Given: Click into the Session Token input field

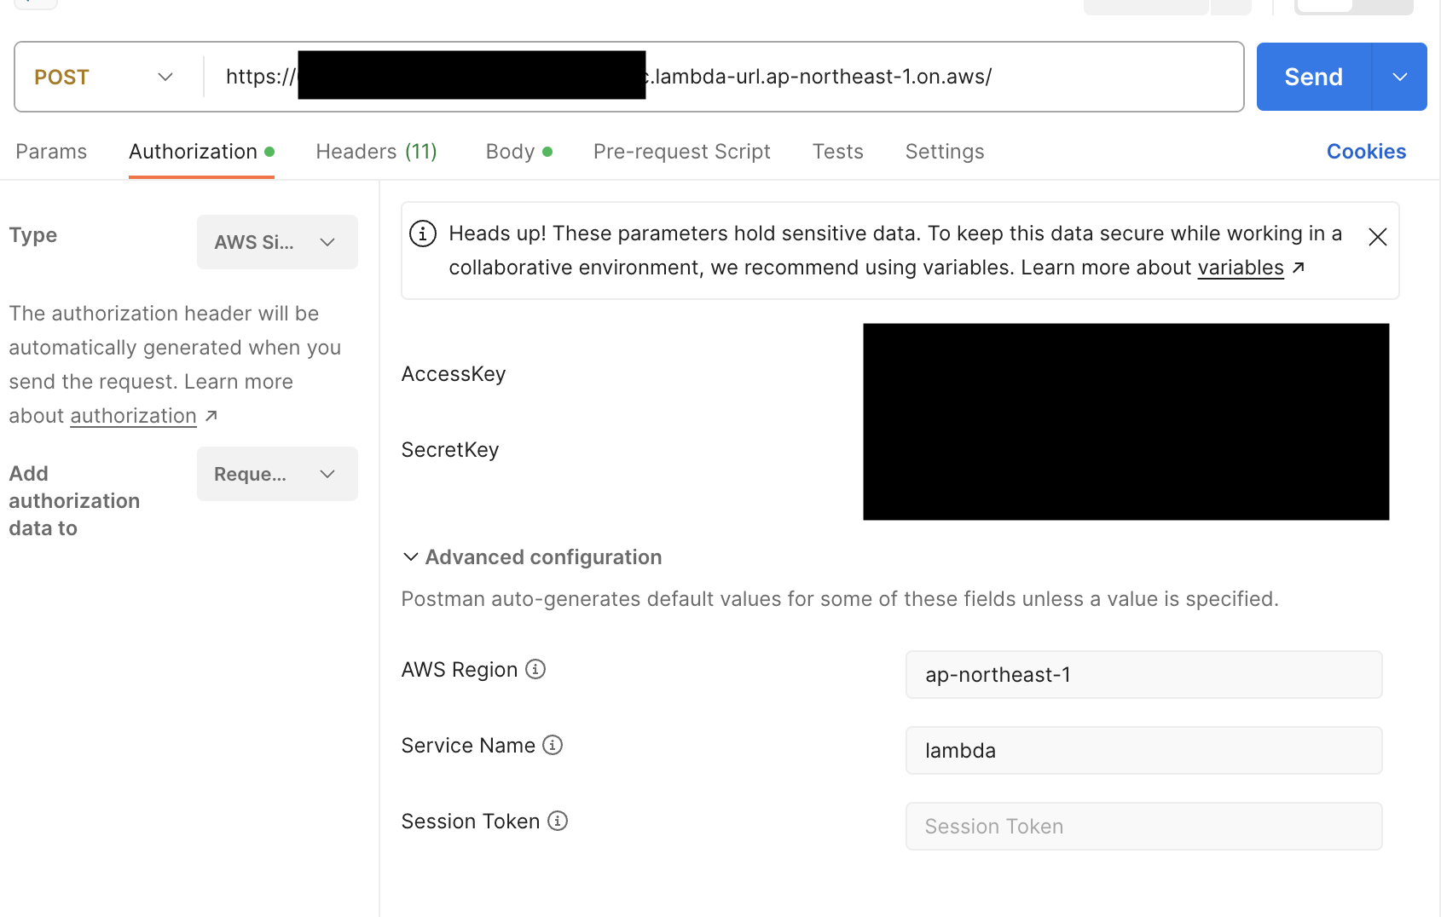Looking at the screenshot, I should point(1143,826).
